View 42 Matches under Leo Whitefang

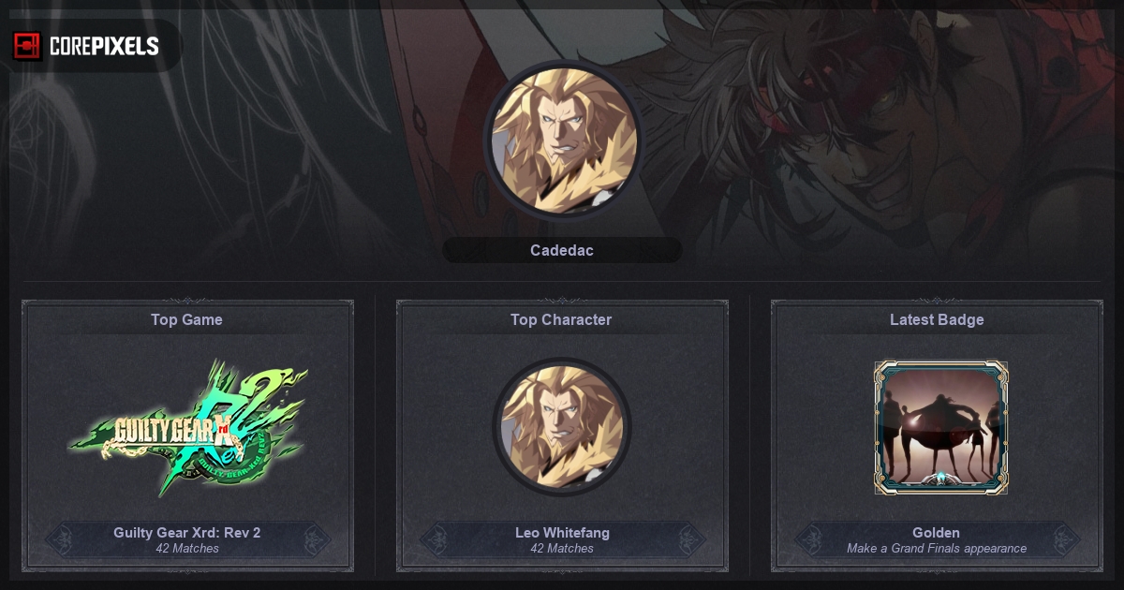pyautogui.click(x=562, y=549)
